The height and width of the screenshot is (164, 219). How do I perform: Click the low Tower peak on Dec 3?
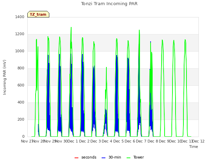pyautogui.click(x=106, y=67)
